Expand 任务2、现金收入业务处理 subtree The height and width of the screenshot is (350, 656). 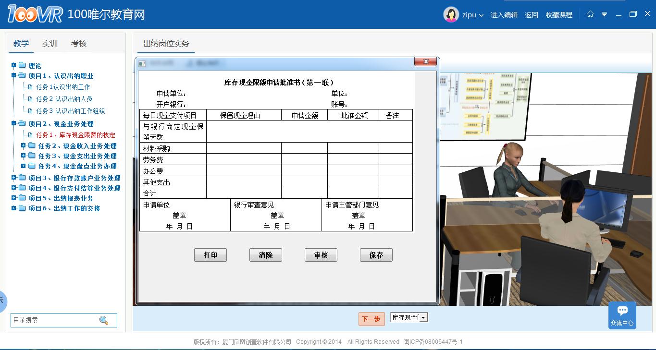pos(24,145)
